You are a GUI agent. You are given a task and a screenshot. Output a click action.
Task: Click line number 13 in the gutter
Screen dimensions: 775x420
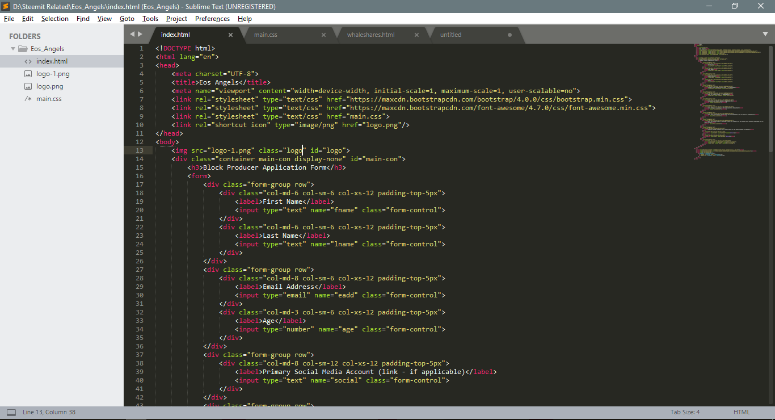140,150
